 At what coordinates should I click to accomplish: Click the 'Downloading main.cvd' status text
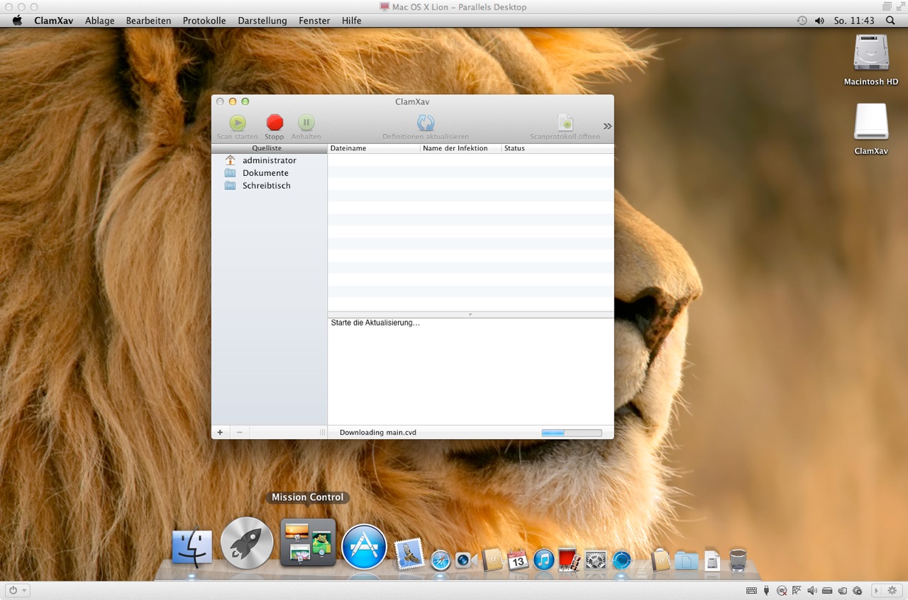378,433
